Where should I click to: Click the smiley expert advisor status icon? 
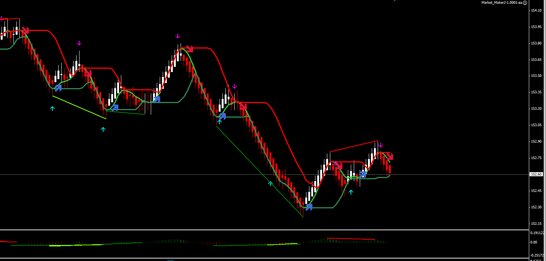525,2
